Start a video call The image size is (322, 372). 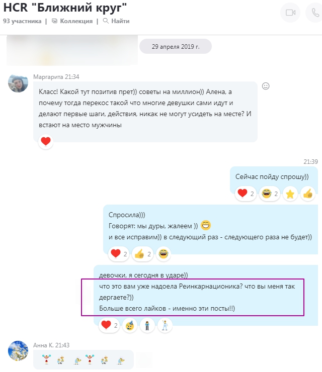pyautogui.click(x=290, y=13)
